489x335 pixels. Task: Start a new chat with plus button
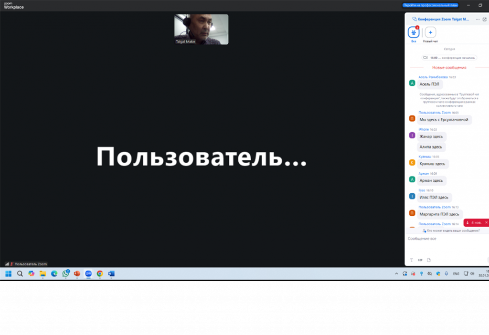pyautogui.click(x=430, y=32)
